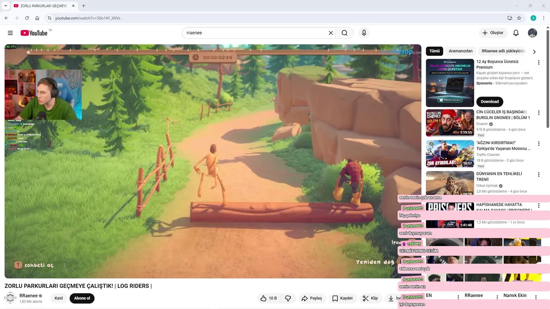The height and width of the screenshot is (309, 550).
Task: Open options next to Namık Ekin
Action: [536, 297]
